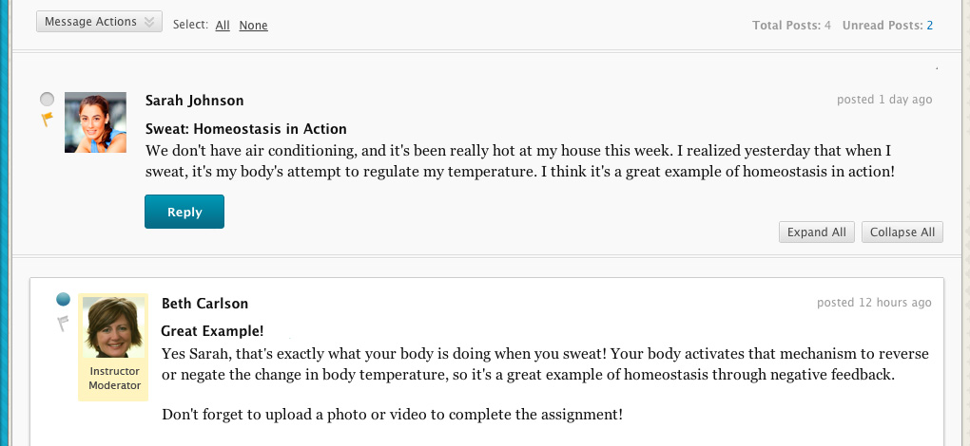Set the gray flag on Beth's post
970x446 pixels.
[x=63, y=323]
